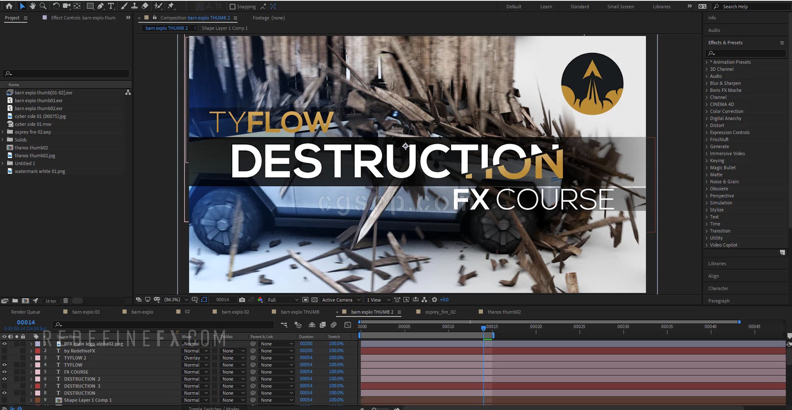This screenshot has height=410, width=792.
Task: Open the Effect Controls panel tab
Action: 83,18
